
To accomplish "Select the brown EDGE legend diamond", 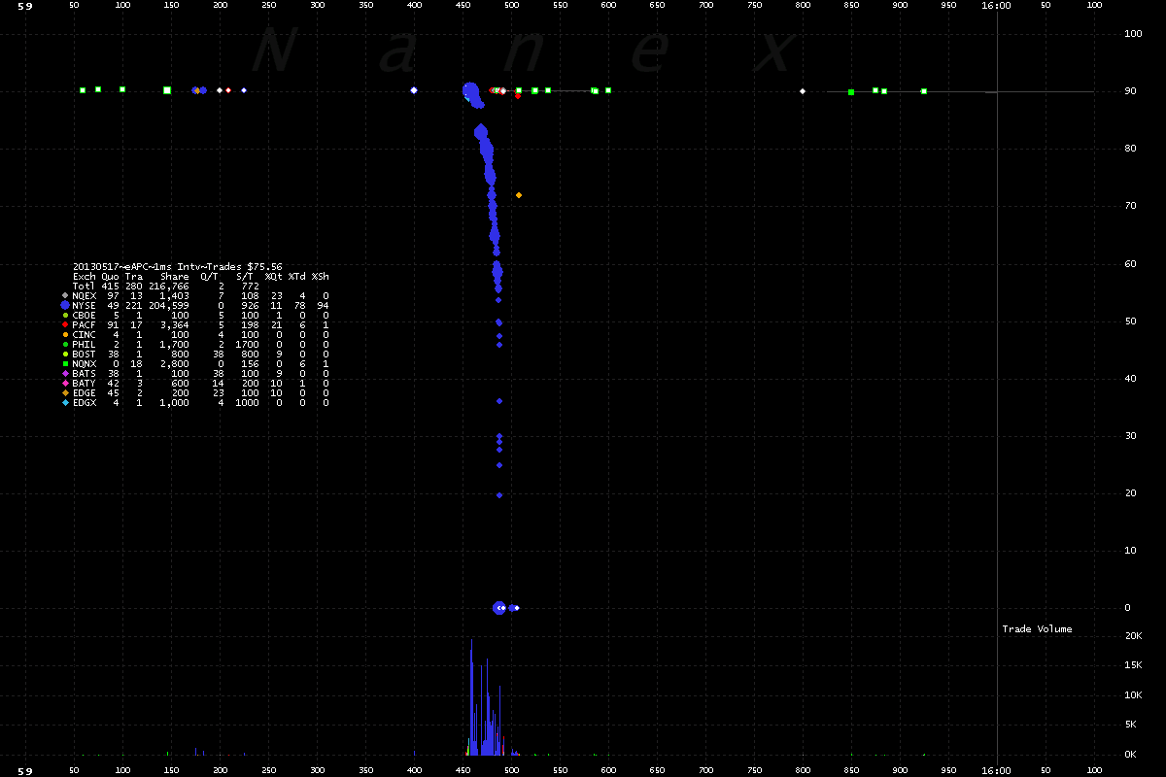I will tap(64, 392).
